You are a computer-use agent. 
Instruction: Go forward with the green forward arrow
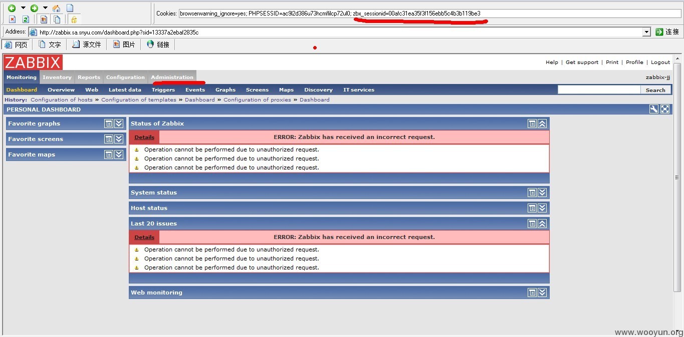tap(34, 8)
